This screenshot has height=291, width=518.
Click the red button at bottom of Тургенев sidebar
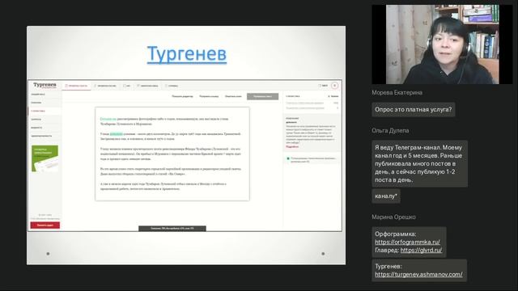click(45, 226)
